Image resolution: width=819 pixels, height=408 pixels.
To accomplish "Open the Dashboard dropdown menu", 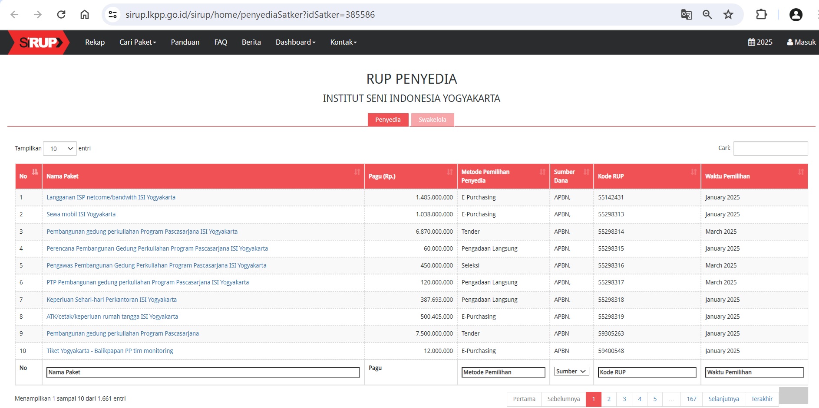I will tap(295, 42).
